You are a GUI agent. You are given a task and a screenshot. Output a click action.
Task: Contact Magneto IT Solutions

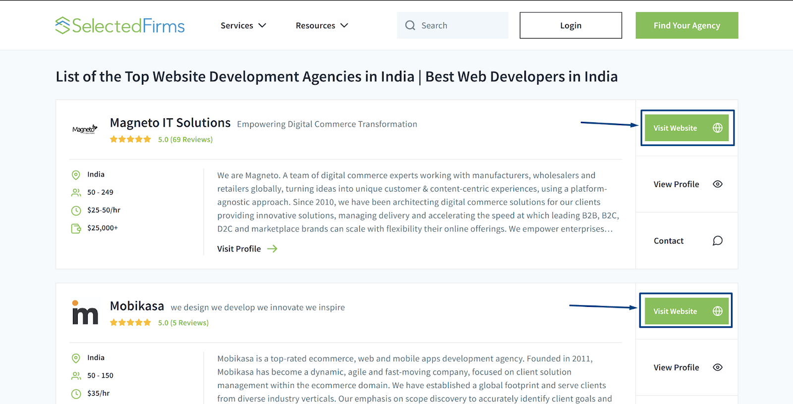click(687, 241)
